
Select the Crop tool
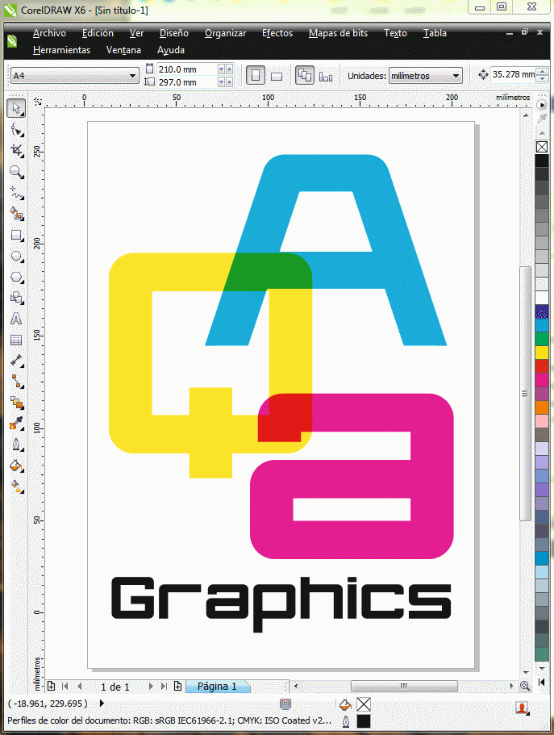coord(16,150)
